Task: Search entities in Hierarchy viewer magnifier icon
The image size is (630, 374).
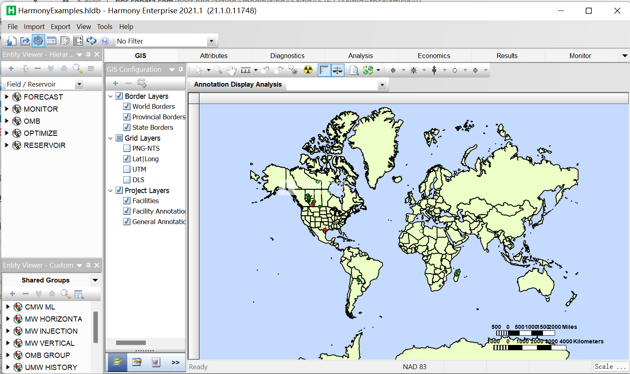Action: (77, 69)
